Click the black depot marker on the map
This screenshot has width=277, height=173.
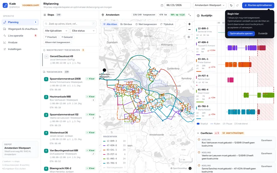tap(105, 70)
